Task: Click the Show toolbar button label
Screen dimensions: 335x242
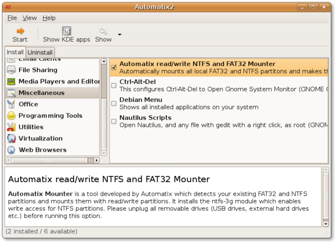Action: (x=103, y=40)
